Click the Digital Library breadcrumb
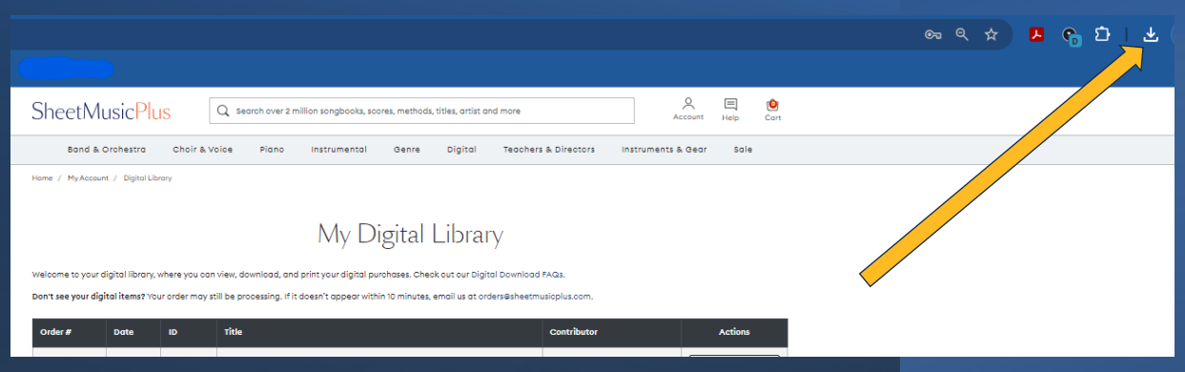This screenshot has height=372, width=1185. pos(148,178)
